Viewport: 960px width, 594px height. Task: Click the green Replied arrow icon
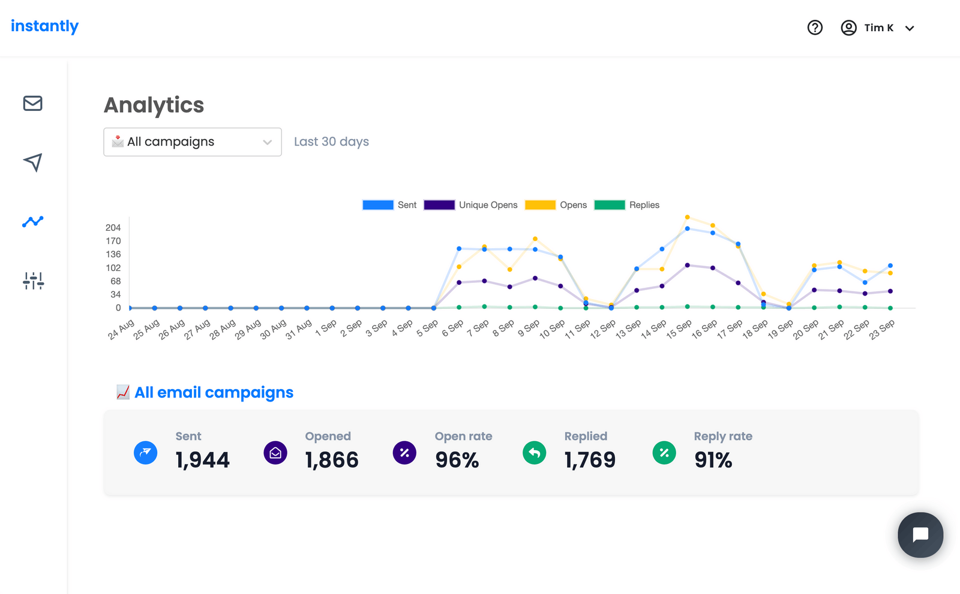(x=535, y=453)
